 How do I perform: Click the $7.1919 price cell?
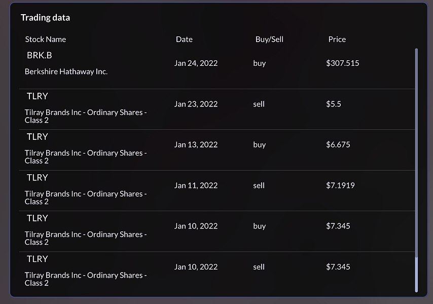coord(340,185)
